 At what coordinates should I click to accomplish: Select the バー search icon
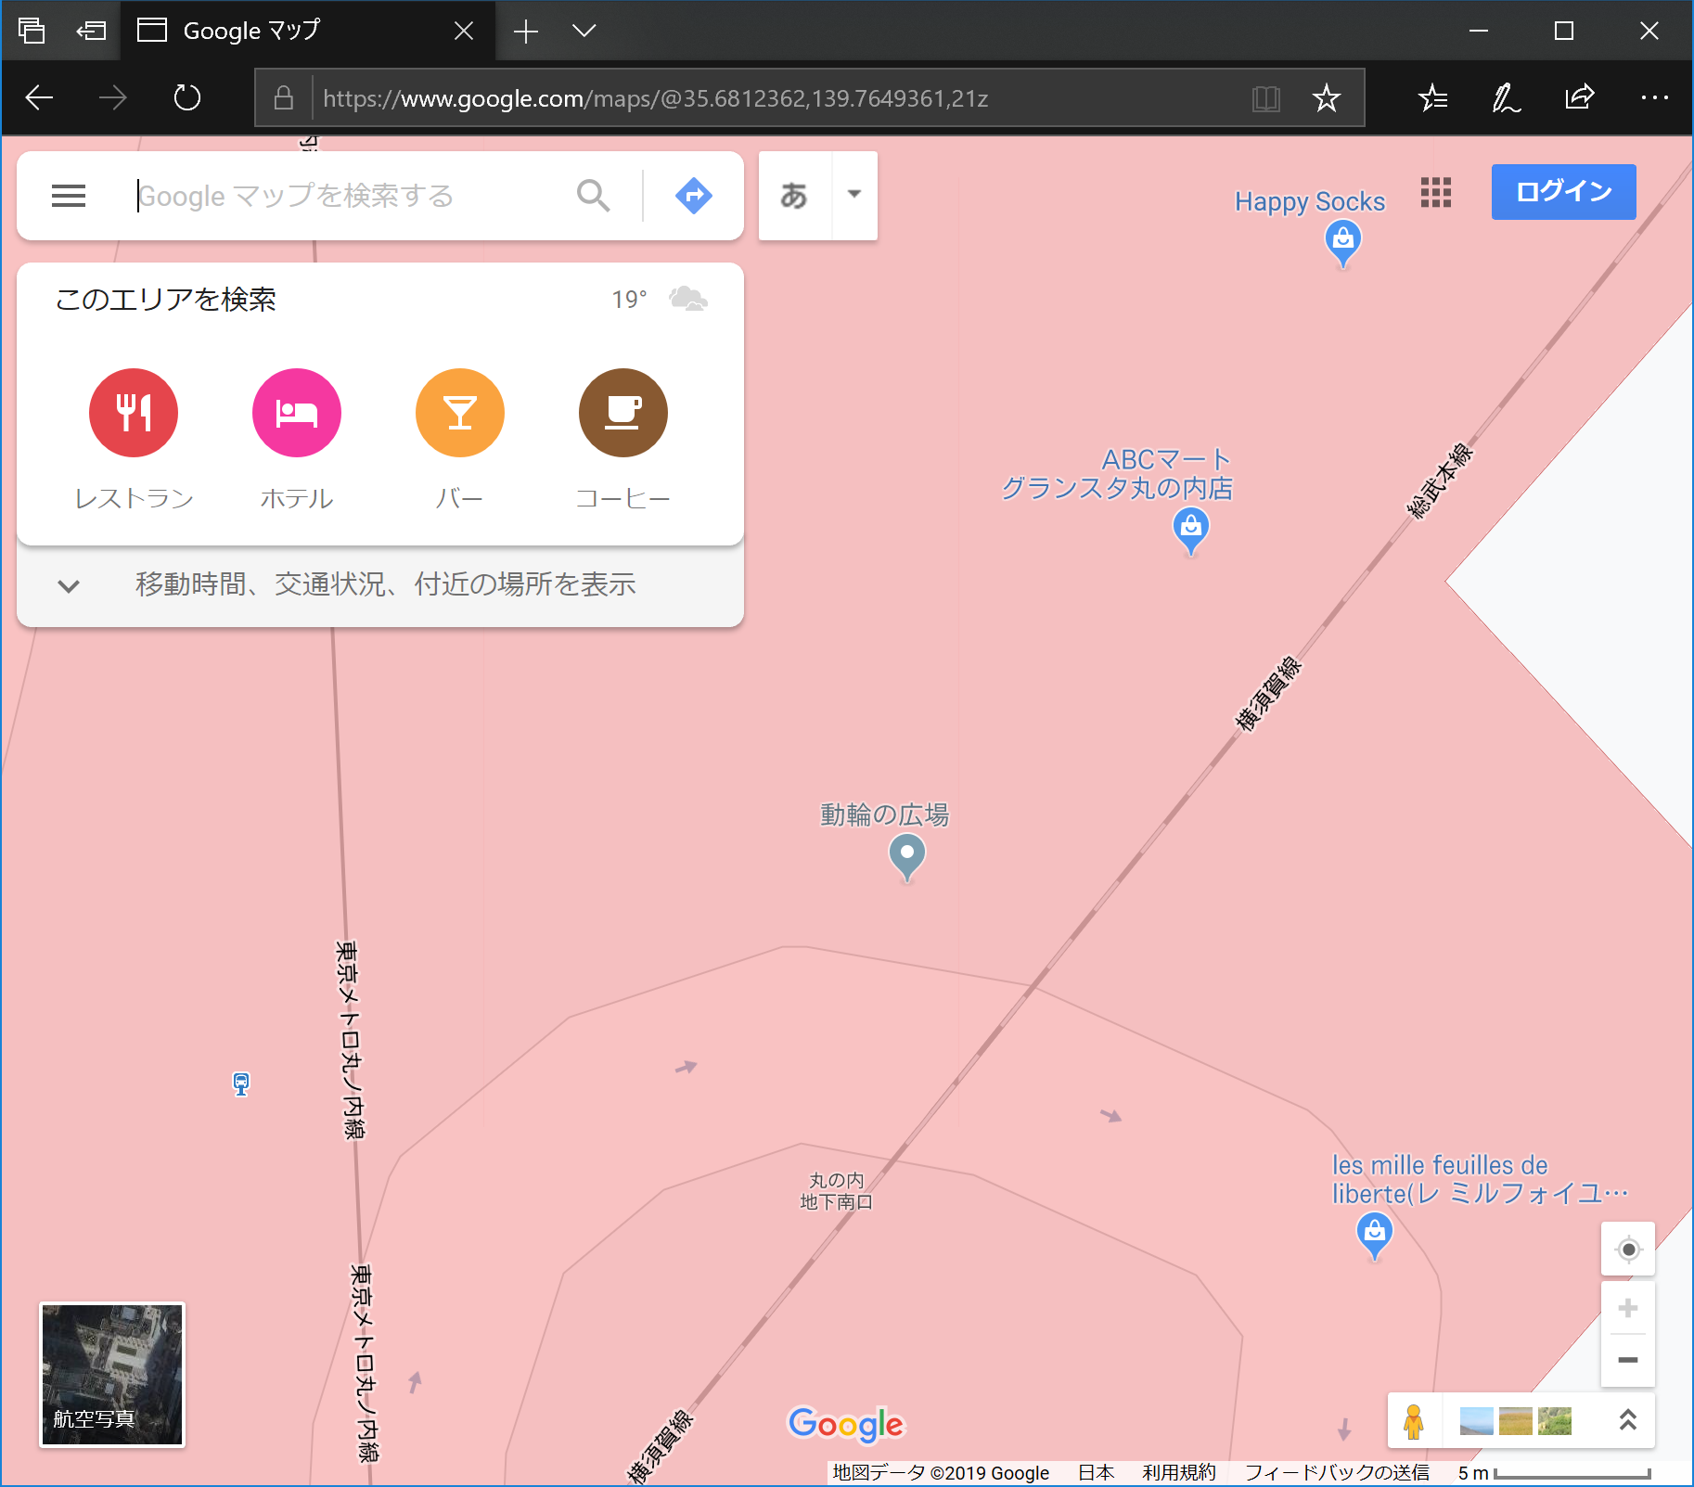(x=459, y=412)
